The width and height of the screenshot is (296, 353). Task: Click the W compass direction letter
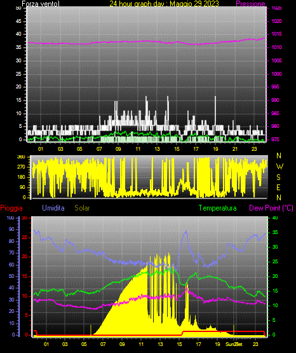point(279,167)
